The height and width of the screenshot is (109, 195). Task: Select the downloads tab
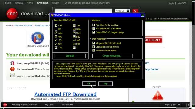coord(42,3)
